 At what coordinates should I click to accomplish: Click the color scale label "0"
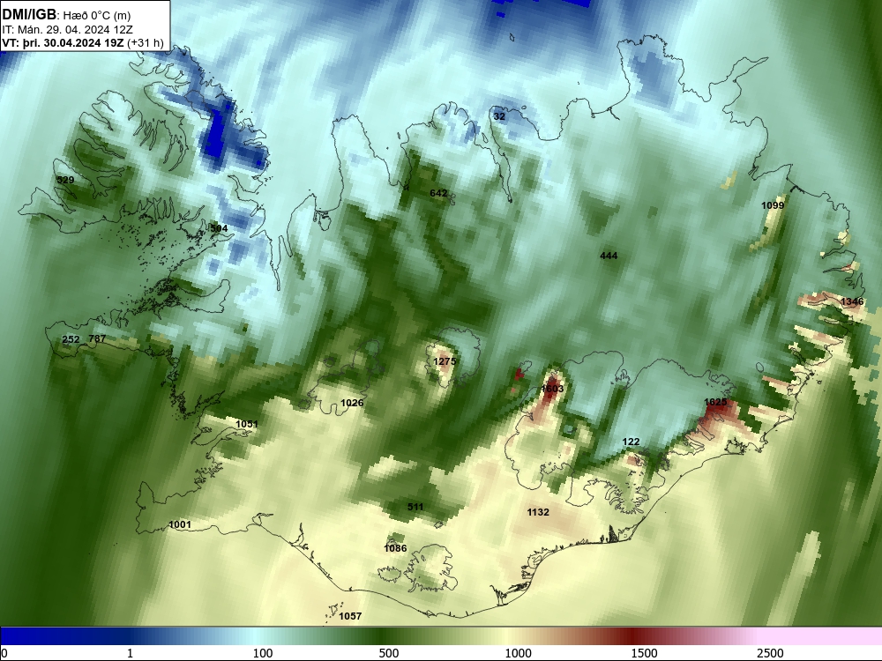[x=5, y=652]
